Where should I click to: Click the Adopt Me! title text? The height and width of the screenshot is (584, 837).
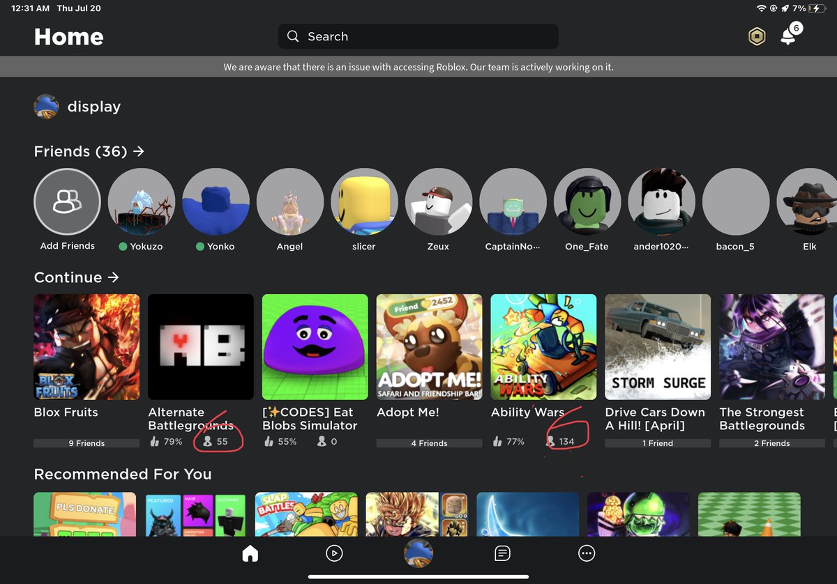coord(408,413)
